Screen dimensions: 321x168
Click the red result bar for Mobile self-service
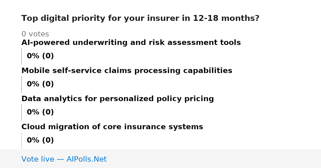(21, 84)
